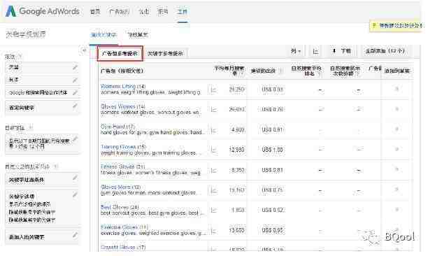Click 4,800 search volume in Gym Hand row

point(238,130)
